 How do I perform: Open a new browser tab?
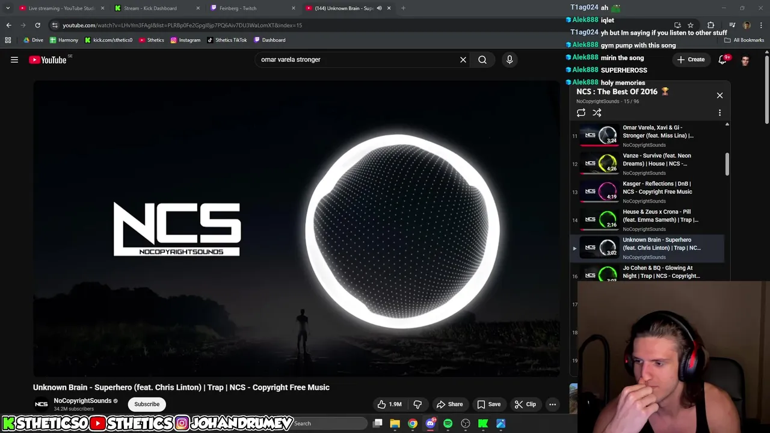pos(403,8)
